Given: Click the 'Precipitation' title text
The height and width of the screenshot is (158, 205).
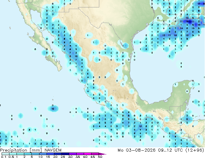Looking at the screenshot, I should [x=14, y=150].
